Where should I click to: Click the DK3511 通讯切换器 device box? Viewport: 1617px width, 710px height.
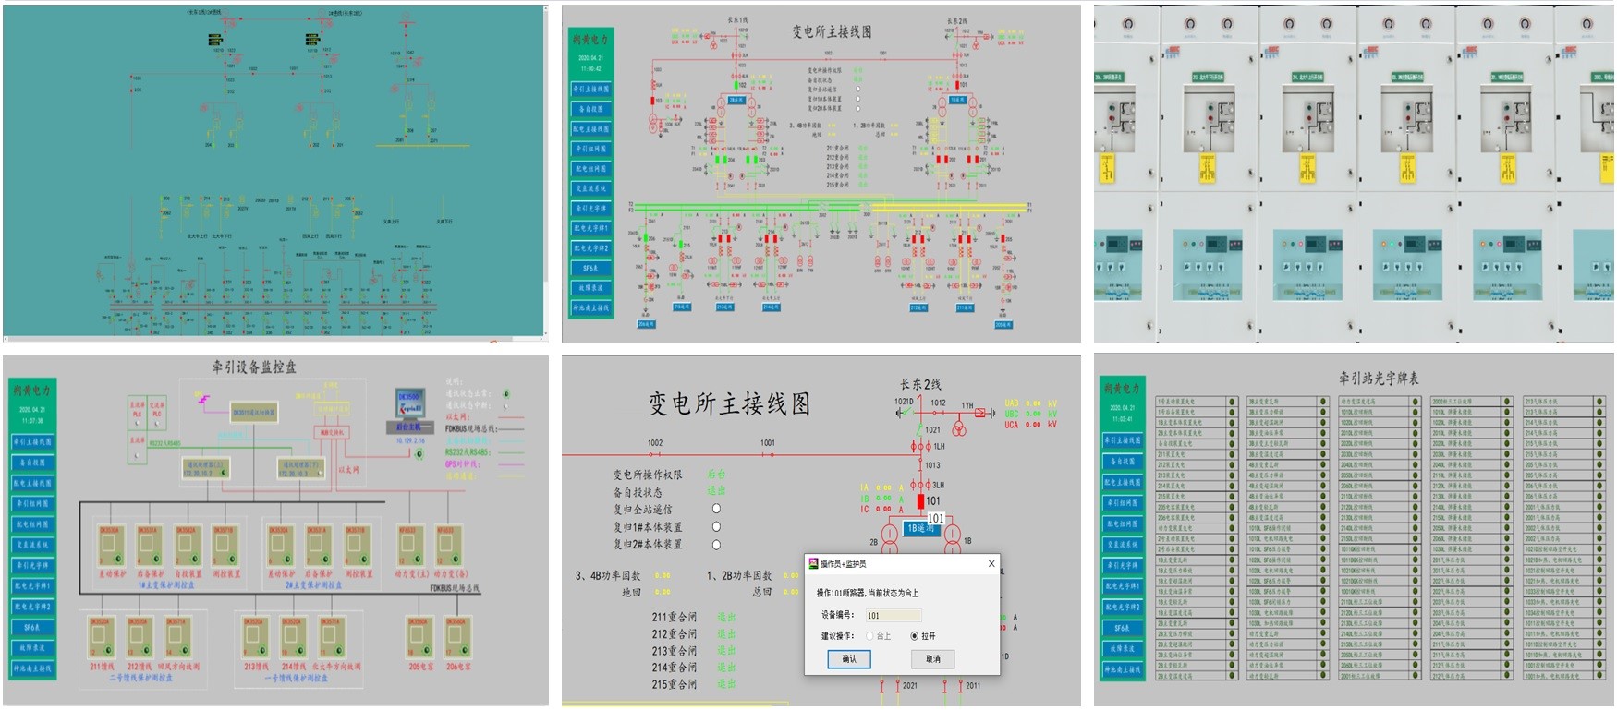pyautogui.click(x=254, y=412)
